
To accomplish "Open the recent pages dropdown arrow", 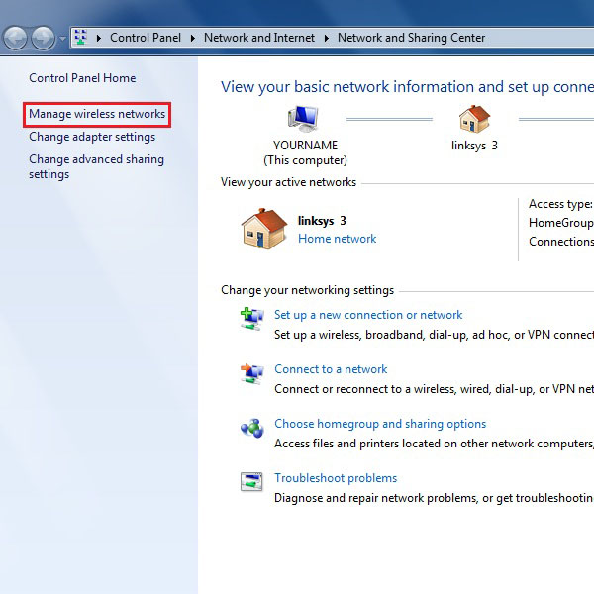I will point(62,39).
